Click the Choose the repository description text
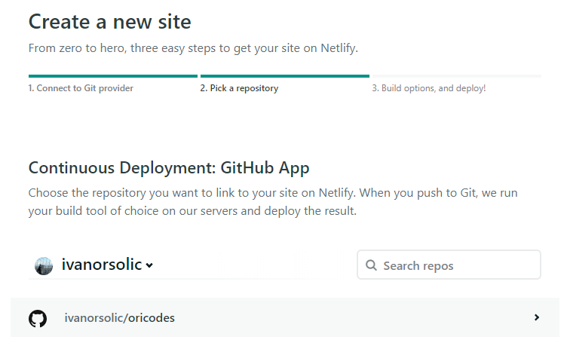 272,202
